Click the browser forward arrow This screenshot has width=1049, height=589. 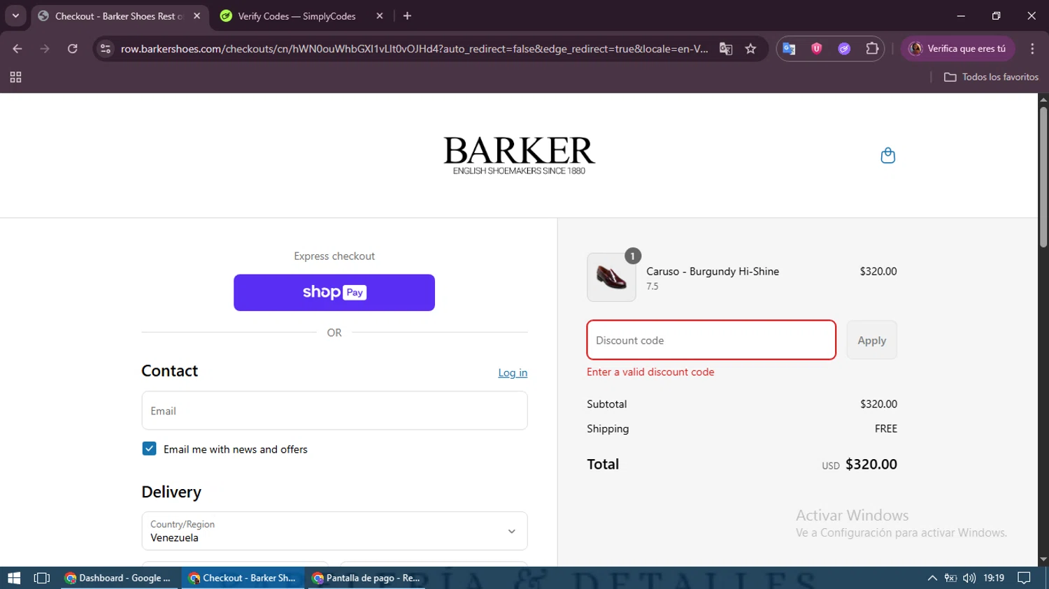coord(45,49)
